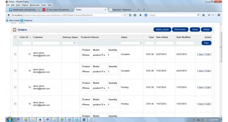Open the Bookmarks menu
The image size is (228, 122).
click(x=35, y=5)
